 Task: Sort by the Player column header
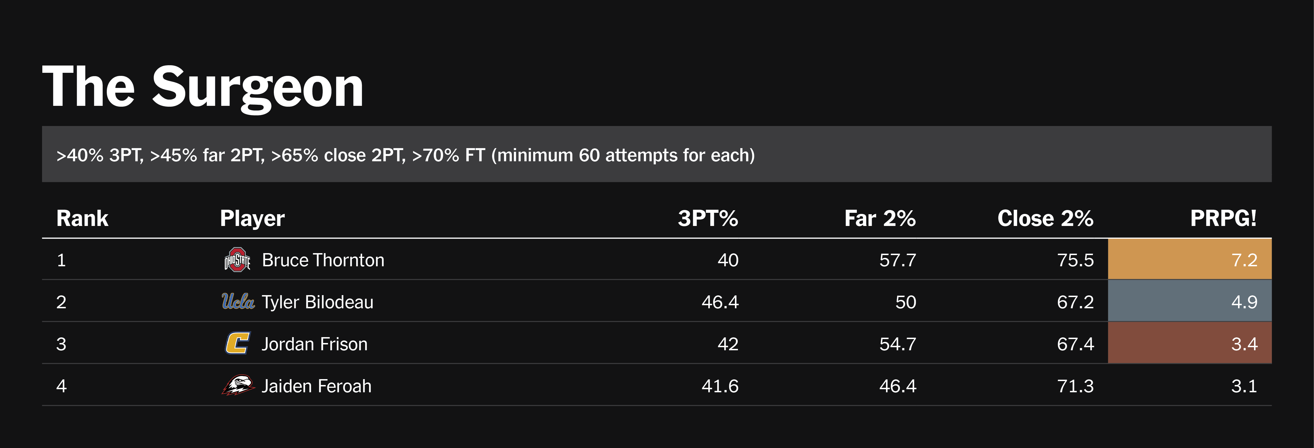pos(252,219)
